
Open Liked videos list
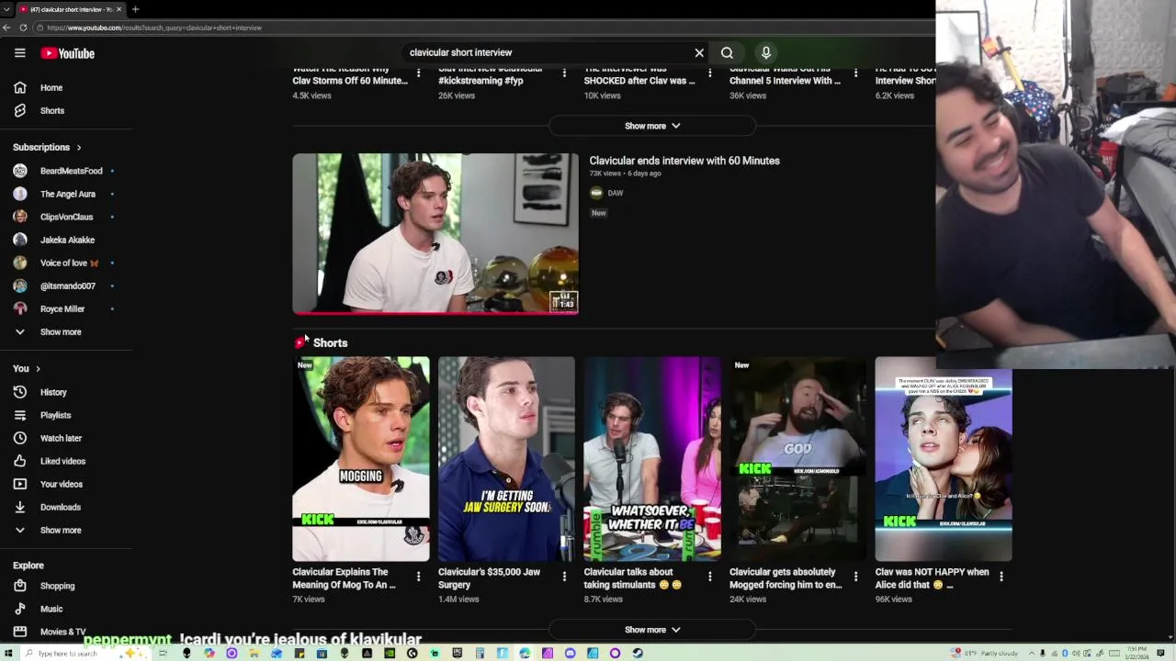pyautogui.click(x=66, y=461)
